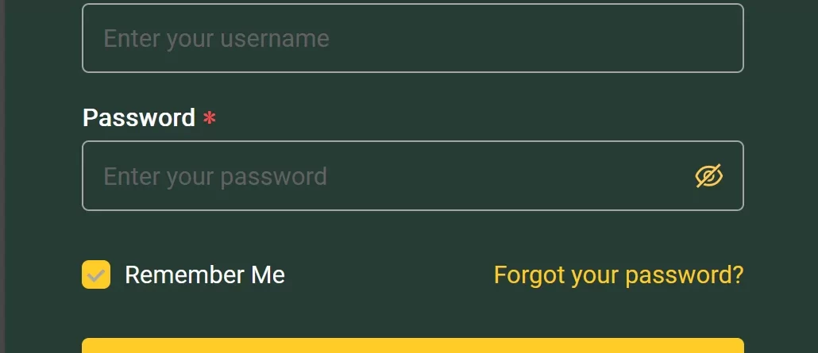Screen dimensions: 818x353
Task: Uncheck the yellow Remember Me box
Action: pos(96,275)
